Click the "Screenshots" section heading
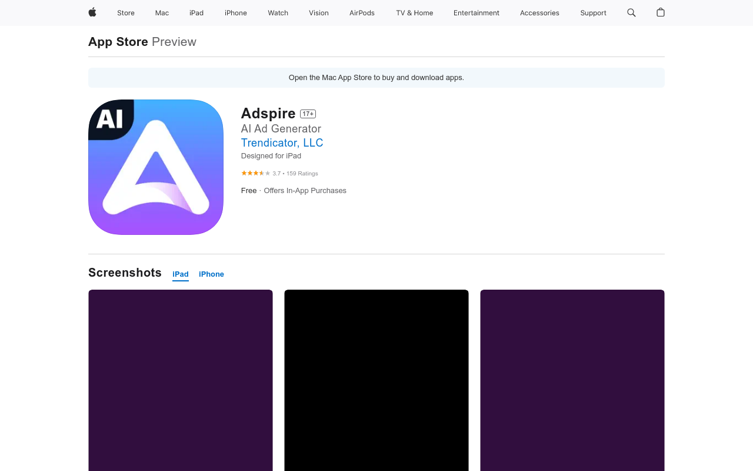Image resolution: width=753 pixels, height=471 pixels. [125, 273]
